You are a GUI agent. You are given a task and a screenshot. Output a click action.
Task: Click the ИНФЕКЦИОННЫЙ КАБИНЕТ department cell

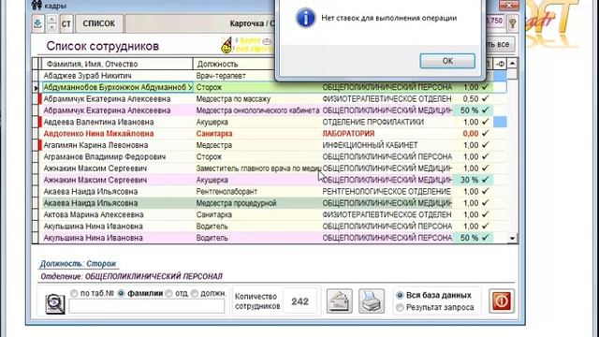(387, 145)
